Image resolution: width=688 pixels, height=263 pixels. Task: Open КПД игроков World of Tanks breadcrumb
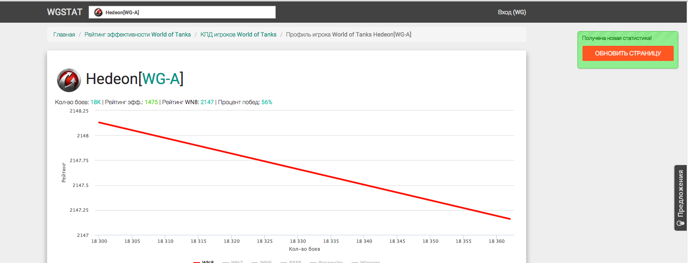(x=238, y=34)
